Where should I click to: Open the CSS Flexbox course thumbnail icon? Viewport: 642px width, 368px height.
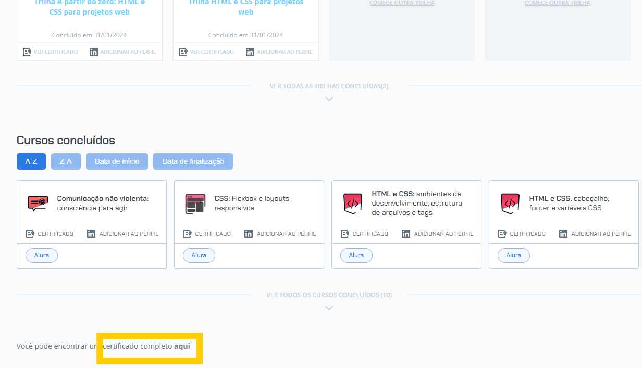click(x=195, y=204)
